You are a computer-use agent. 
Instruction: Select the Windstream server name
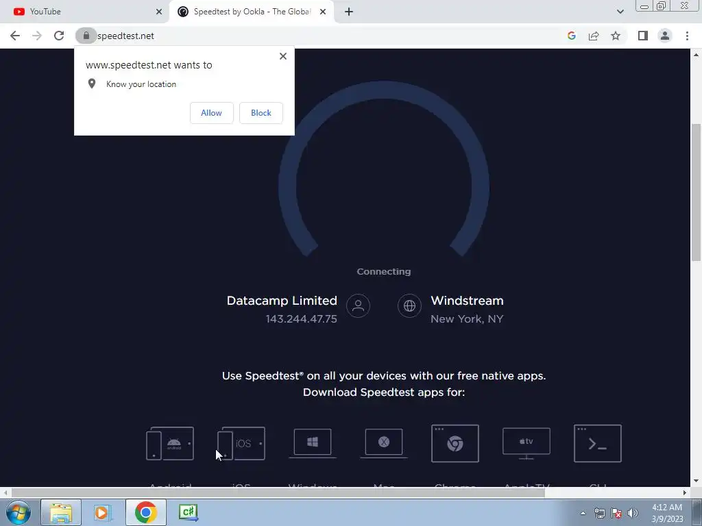tap(467, 301)
